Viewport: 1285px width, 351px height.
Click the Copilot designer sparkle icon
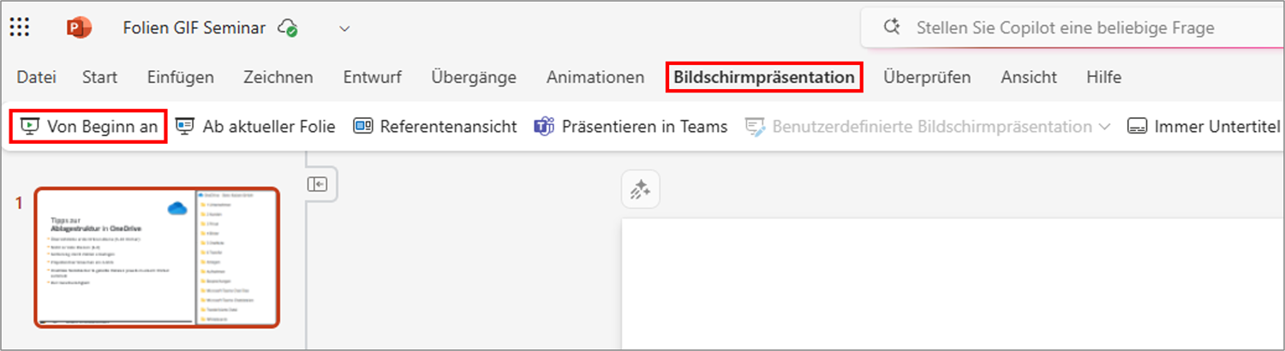[641, 189]
